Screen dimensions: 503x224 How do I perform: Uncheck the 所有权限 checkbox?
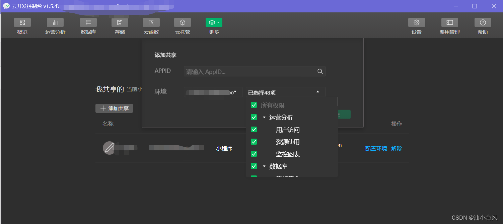click(x=254, y=105)
